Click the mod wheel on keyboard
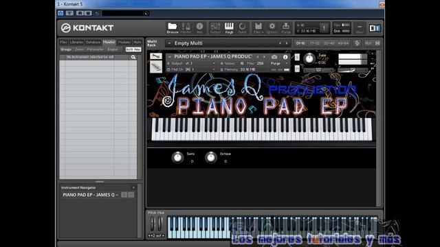This screenshot has width=440, height=247. (x=160, y=224)
